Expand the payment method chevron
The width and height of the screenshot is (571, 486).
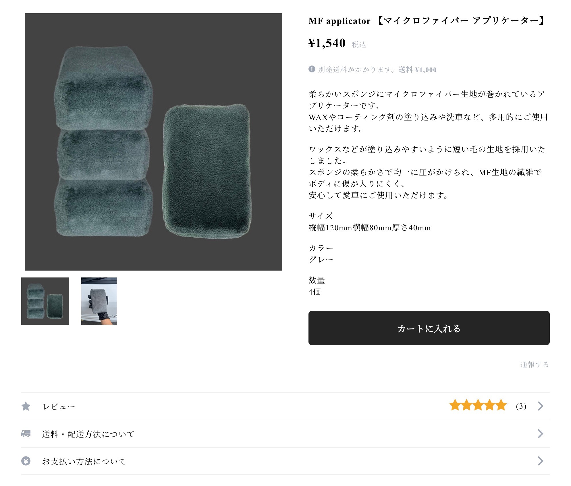[540, 461]
